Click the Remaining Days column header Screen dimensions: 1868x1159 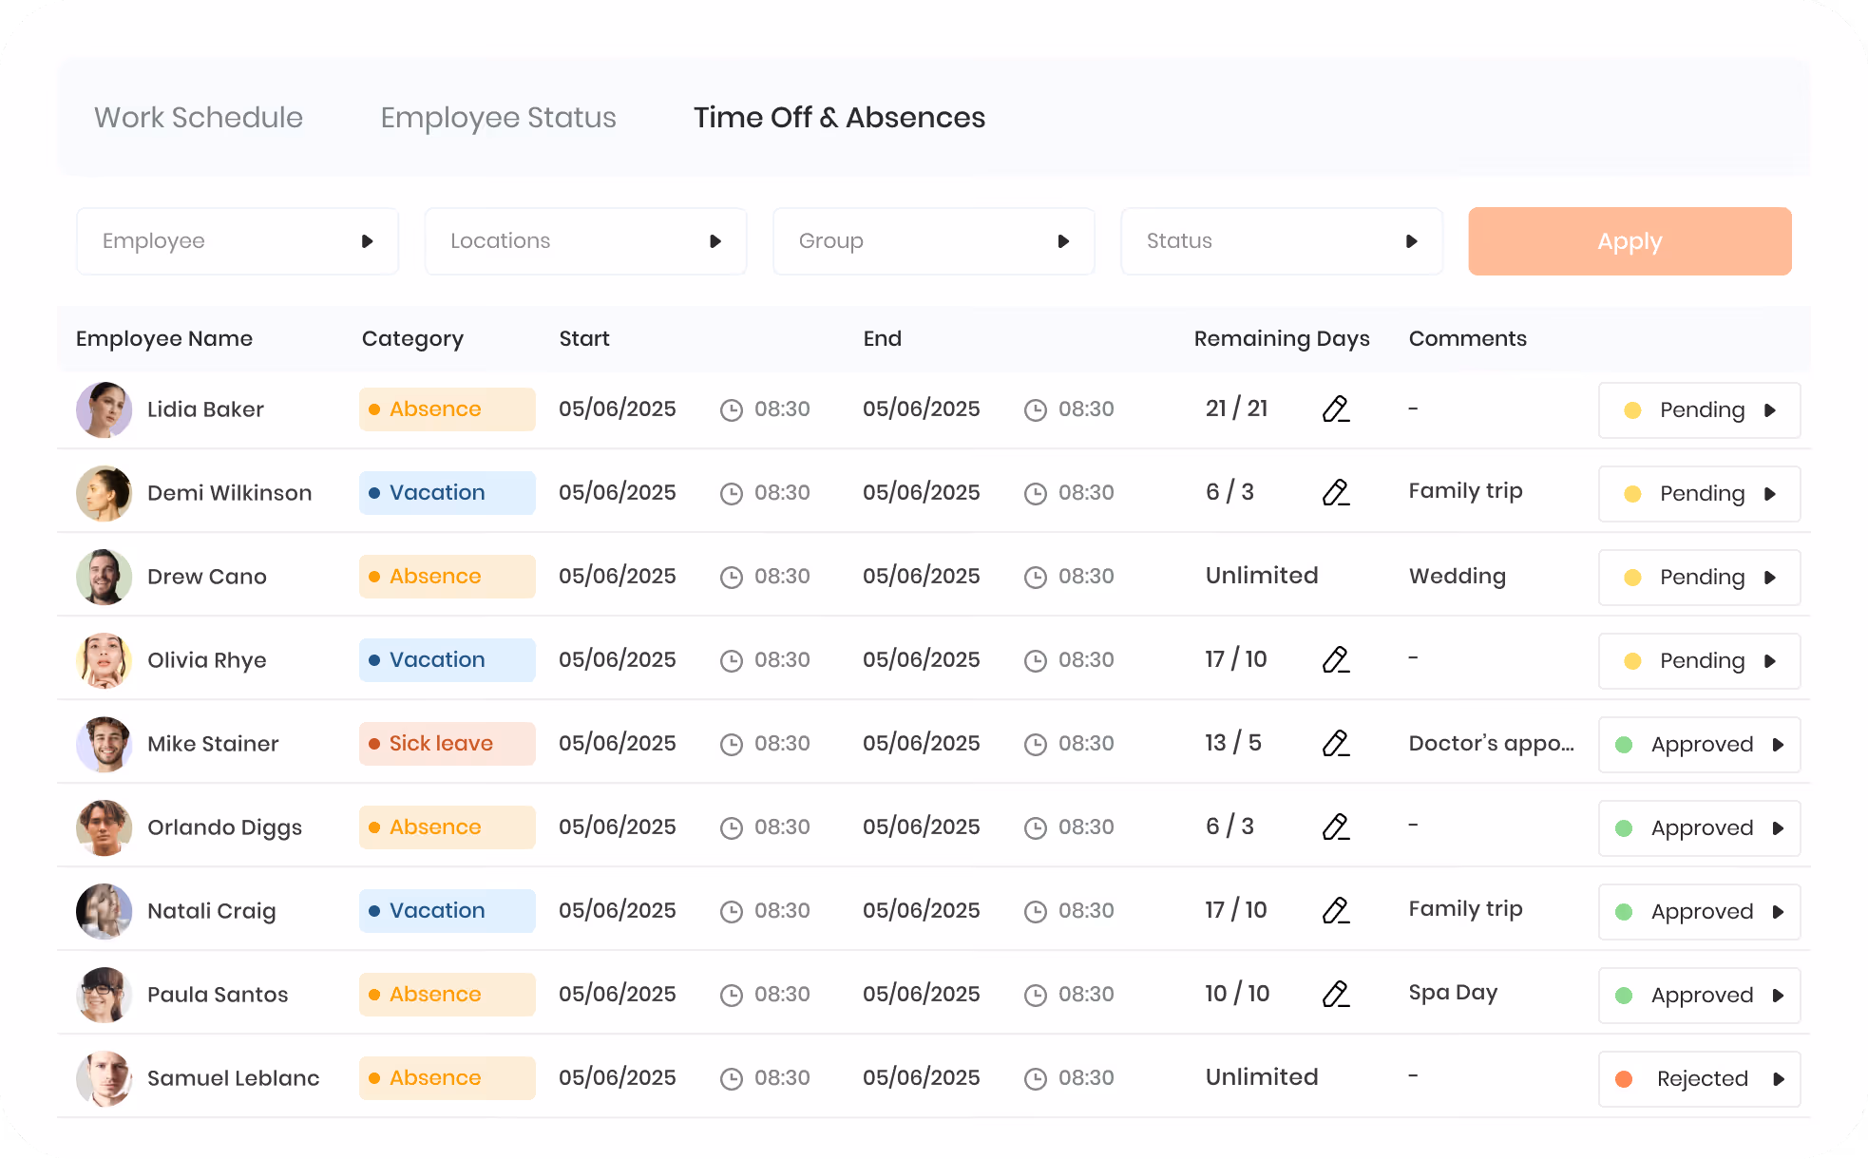click(1282, 338)
